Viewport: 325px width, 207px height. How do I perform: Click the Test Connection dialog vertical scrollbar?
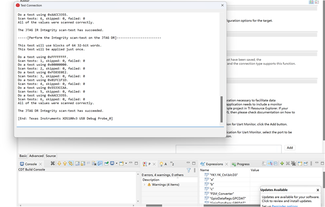(221, 109)
